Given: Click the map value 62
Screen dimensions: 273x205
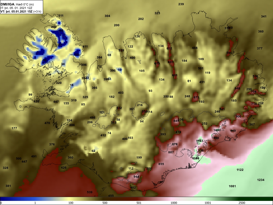Looking at the screenshot, I should point(93,151).
